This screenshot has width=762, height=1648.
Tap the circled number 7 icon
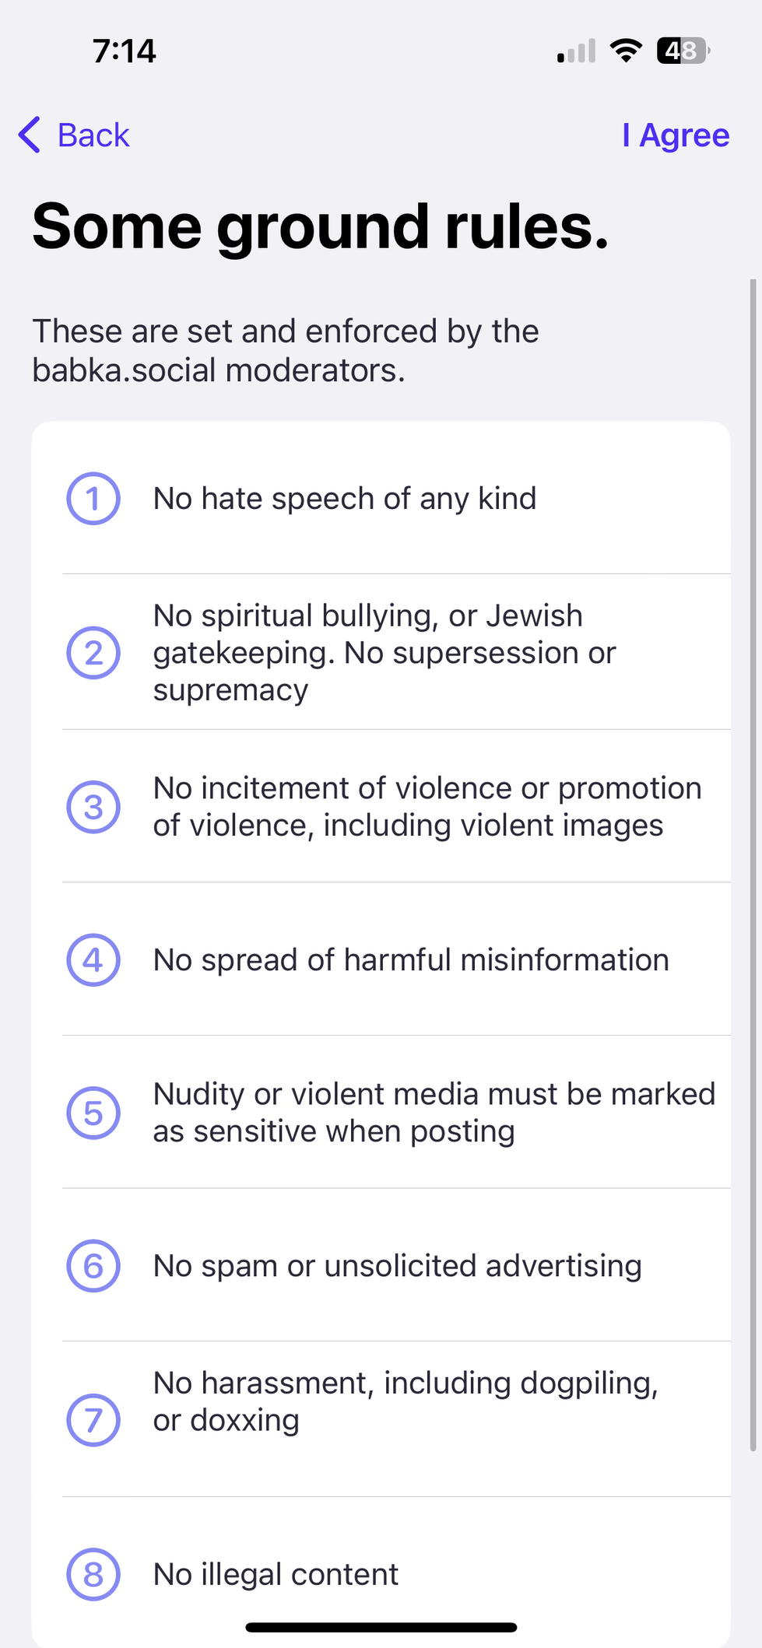click(x=93, y=1420)
